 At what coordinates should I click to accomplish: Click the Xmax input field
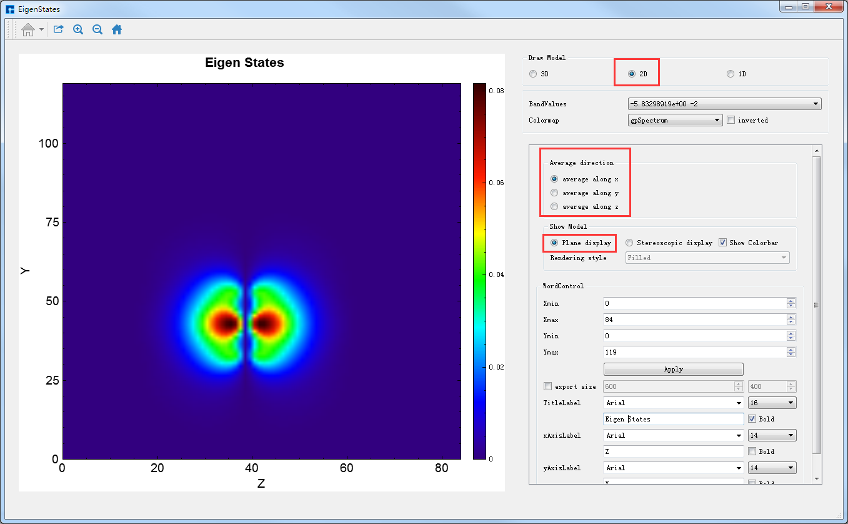(694, 320)
